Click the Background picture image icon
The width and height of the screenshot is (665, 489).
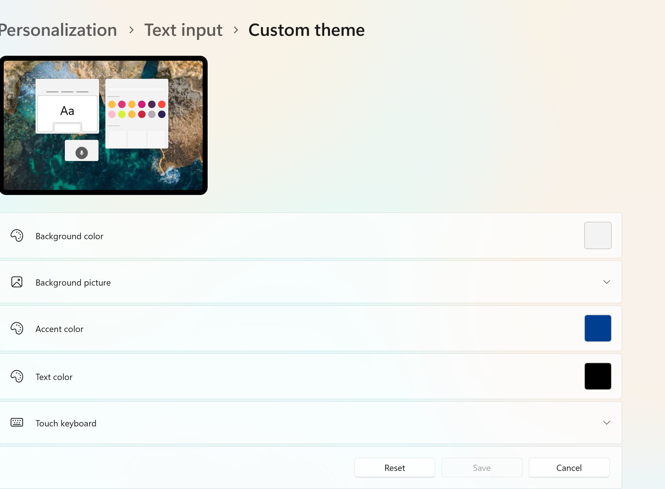pyautogui.click(x=17, y=282)
